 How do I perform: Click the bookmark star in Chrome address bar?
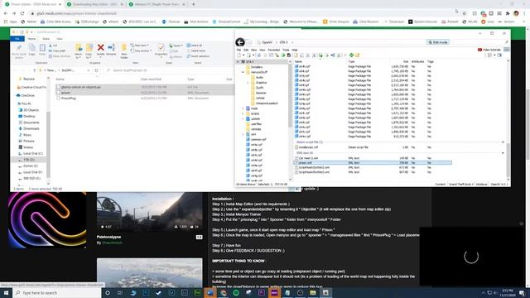[464, 13]
